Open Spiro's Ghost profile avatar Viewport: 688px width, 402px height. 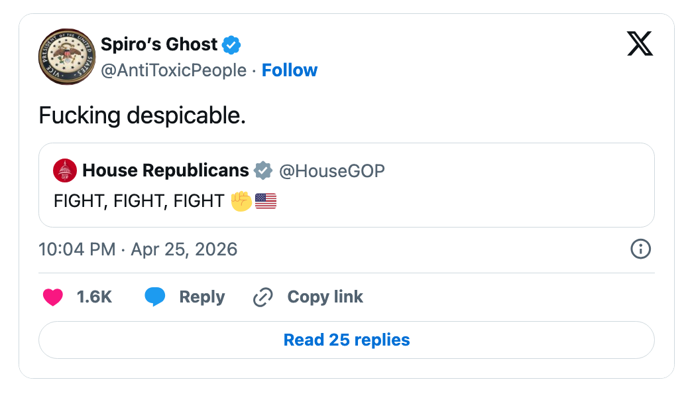[x=63, y=57]
